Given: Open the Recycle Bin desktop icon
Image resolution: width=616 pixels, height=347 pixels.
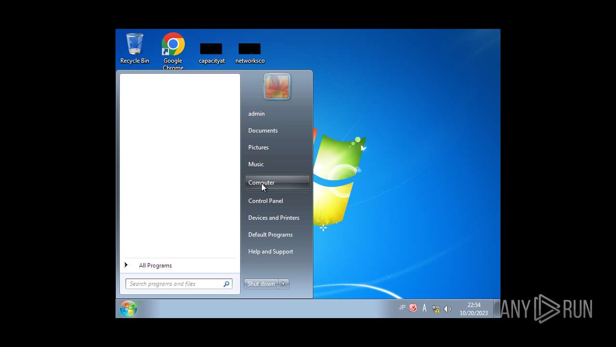Looking at the screenshot, I should click(x=134, y=48).
